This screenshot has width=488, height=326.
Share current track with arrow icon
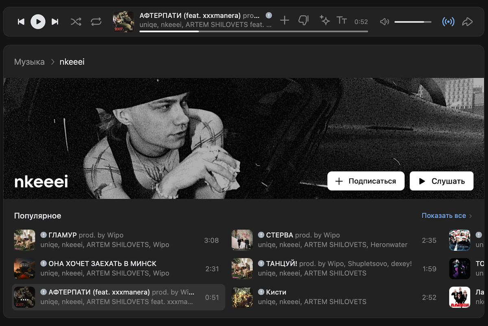click(467, 22)
